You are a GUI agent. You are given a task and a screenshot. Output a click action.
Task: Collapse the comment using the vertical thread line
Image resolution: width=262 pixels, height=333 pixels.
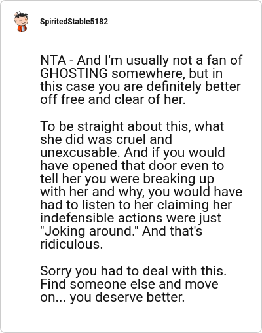tap(22, 177)
